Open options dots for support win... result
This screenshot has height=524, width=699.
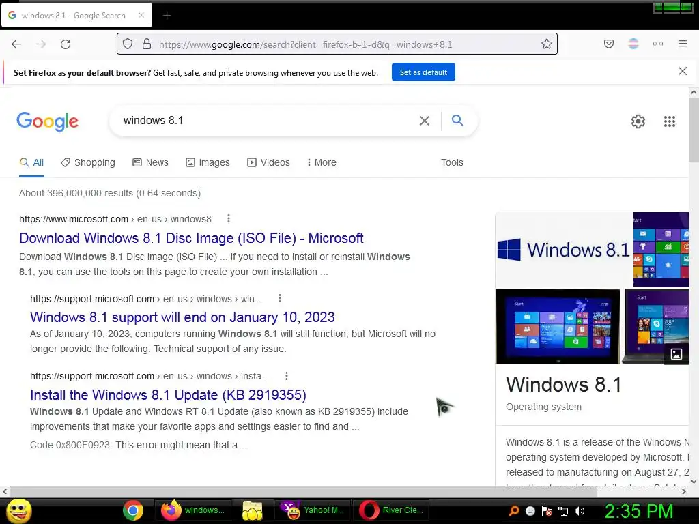coord(280,299)
